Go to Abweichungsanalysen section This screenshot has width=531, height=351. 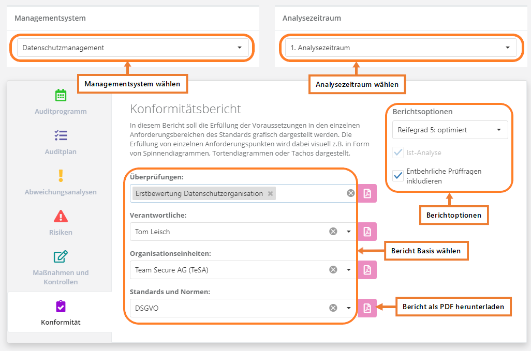[61, 183]
